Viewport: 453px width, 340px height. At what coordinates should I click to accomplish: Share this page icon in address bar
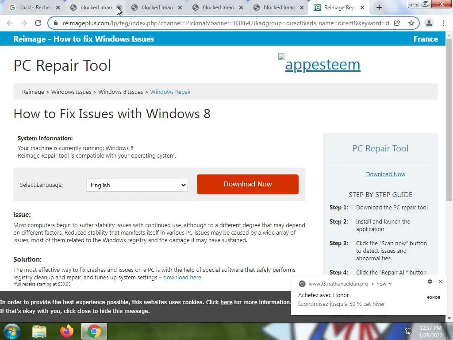(x=397, y=23)
